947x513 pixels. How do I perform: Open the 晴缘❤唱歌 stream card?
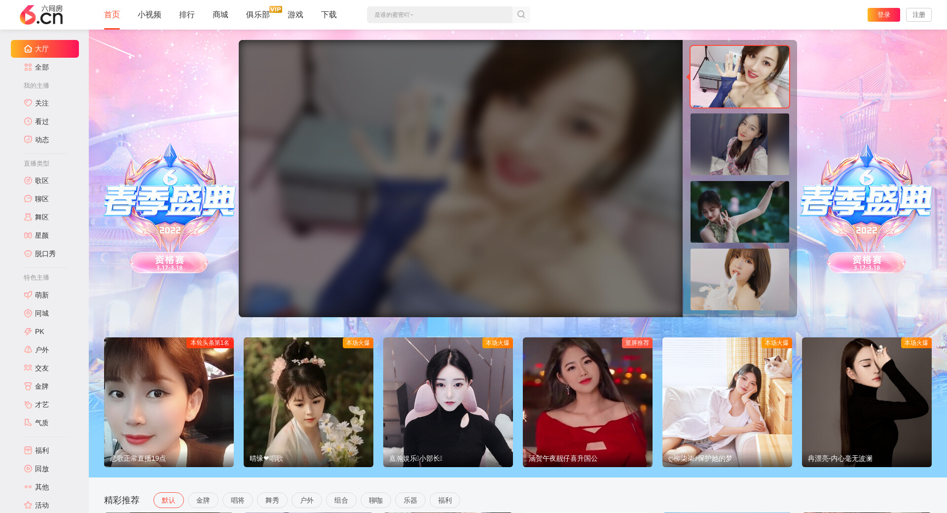point(308,402)
